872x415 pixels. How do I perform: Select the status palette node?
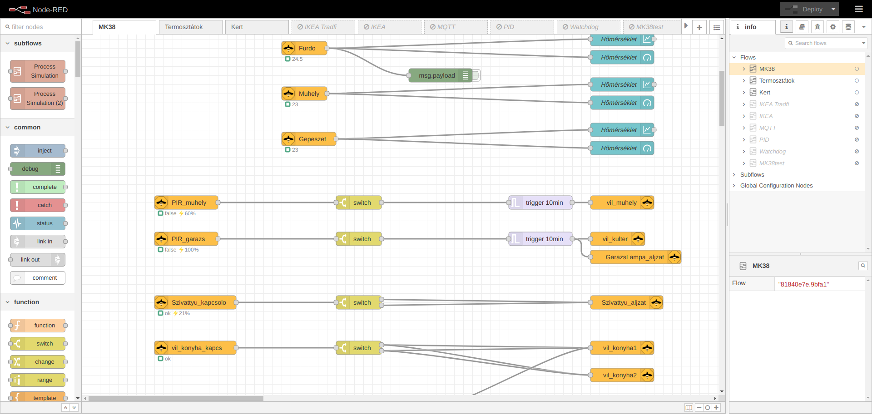click(38, 223)
